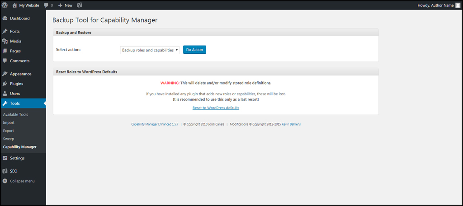The width and height of the screenshot is (463, 206).
Task: Click the Copyright 2010 Jordi Canals text
Action: pos(204,124)
